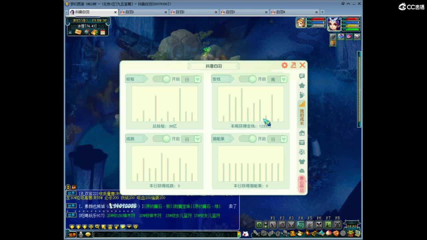
Task: Click the player's yellow status bar
Action: pos(351,26)
